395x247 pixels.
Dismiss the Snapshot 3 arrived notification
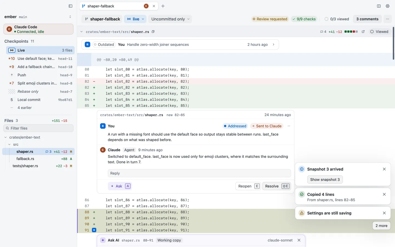tap(384, 169)
